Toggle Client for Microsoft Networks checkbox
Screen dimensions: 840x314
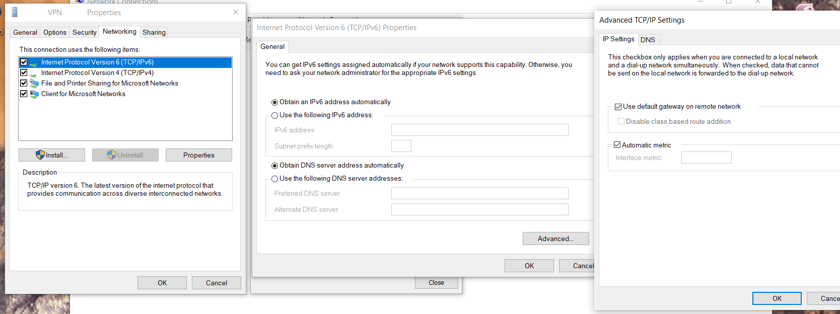(x=23, y=94)
